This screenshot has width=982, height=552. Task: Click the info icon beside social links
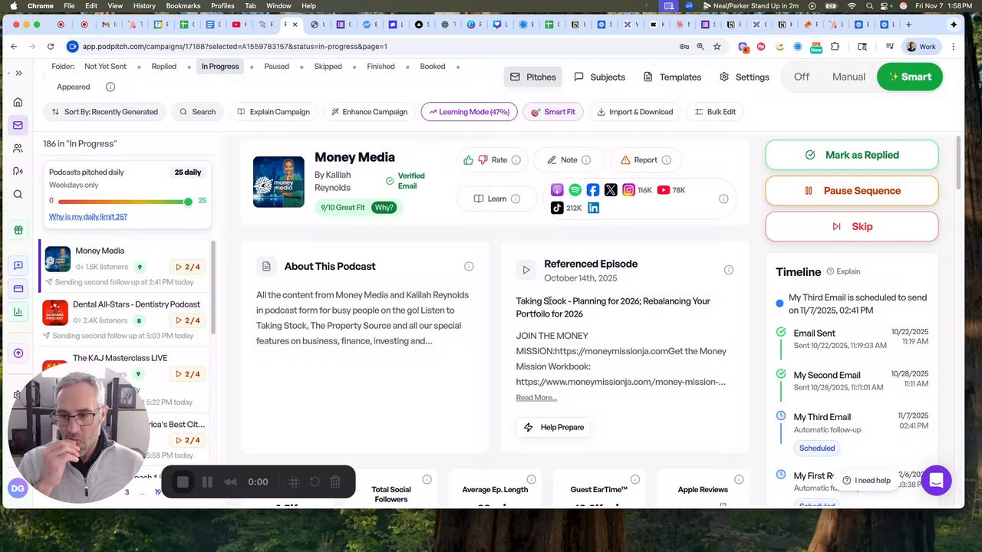click(x=723, y=199)
